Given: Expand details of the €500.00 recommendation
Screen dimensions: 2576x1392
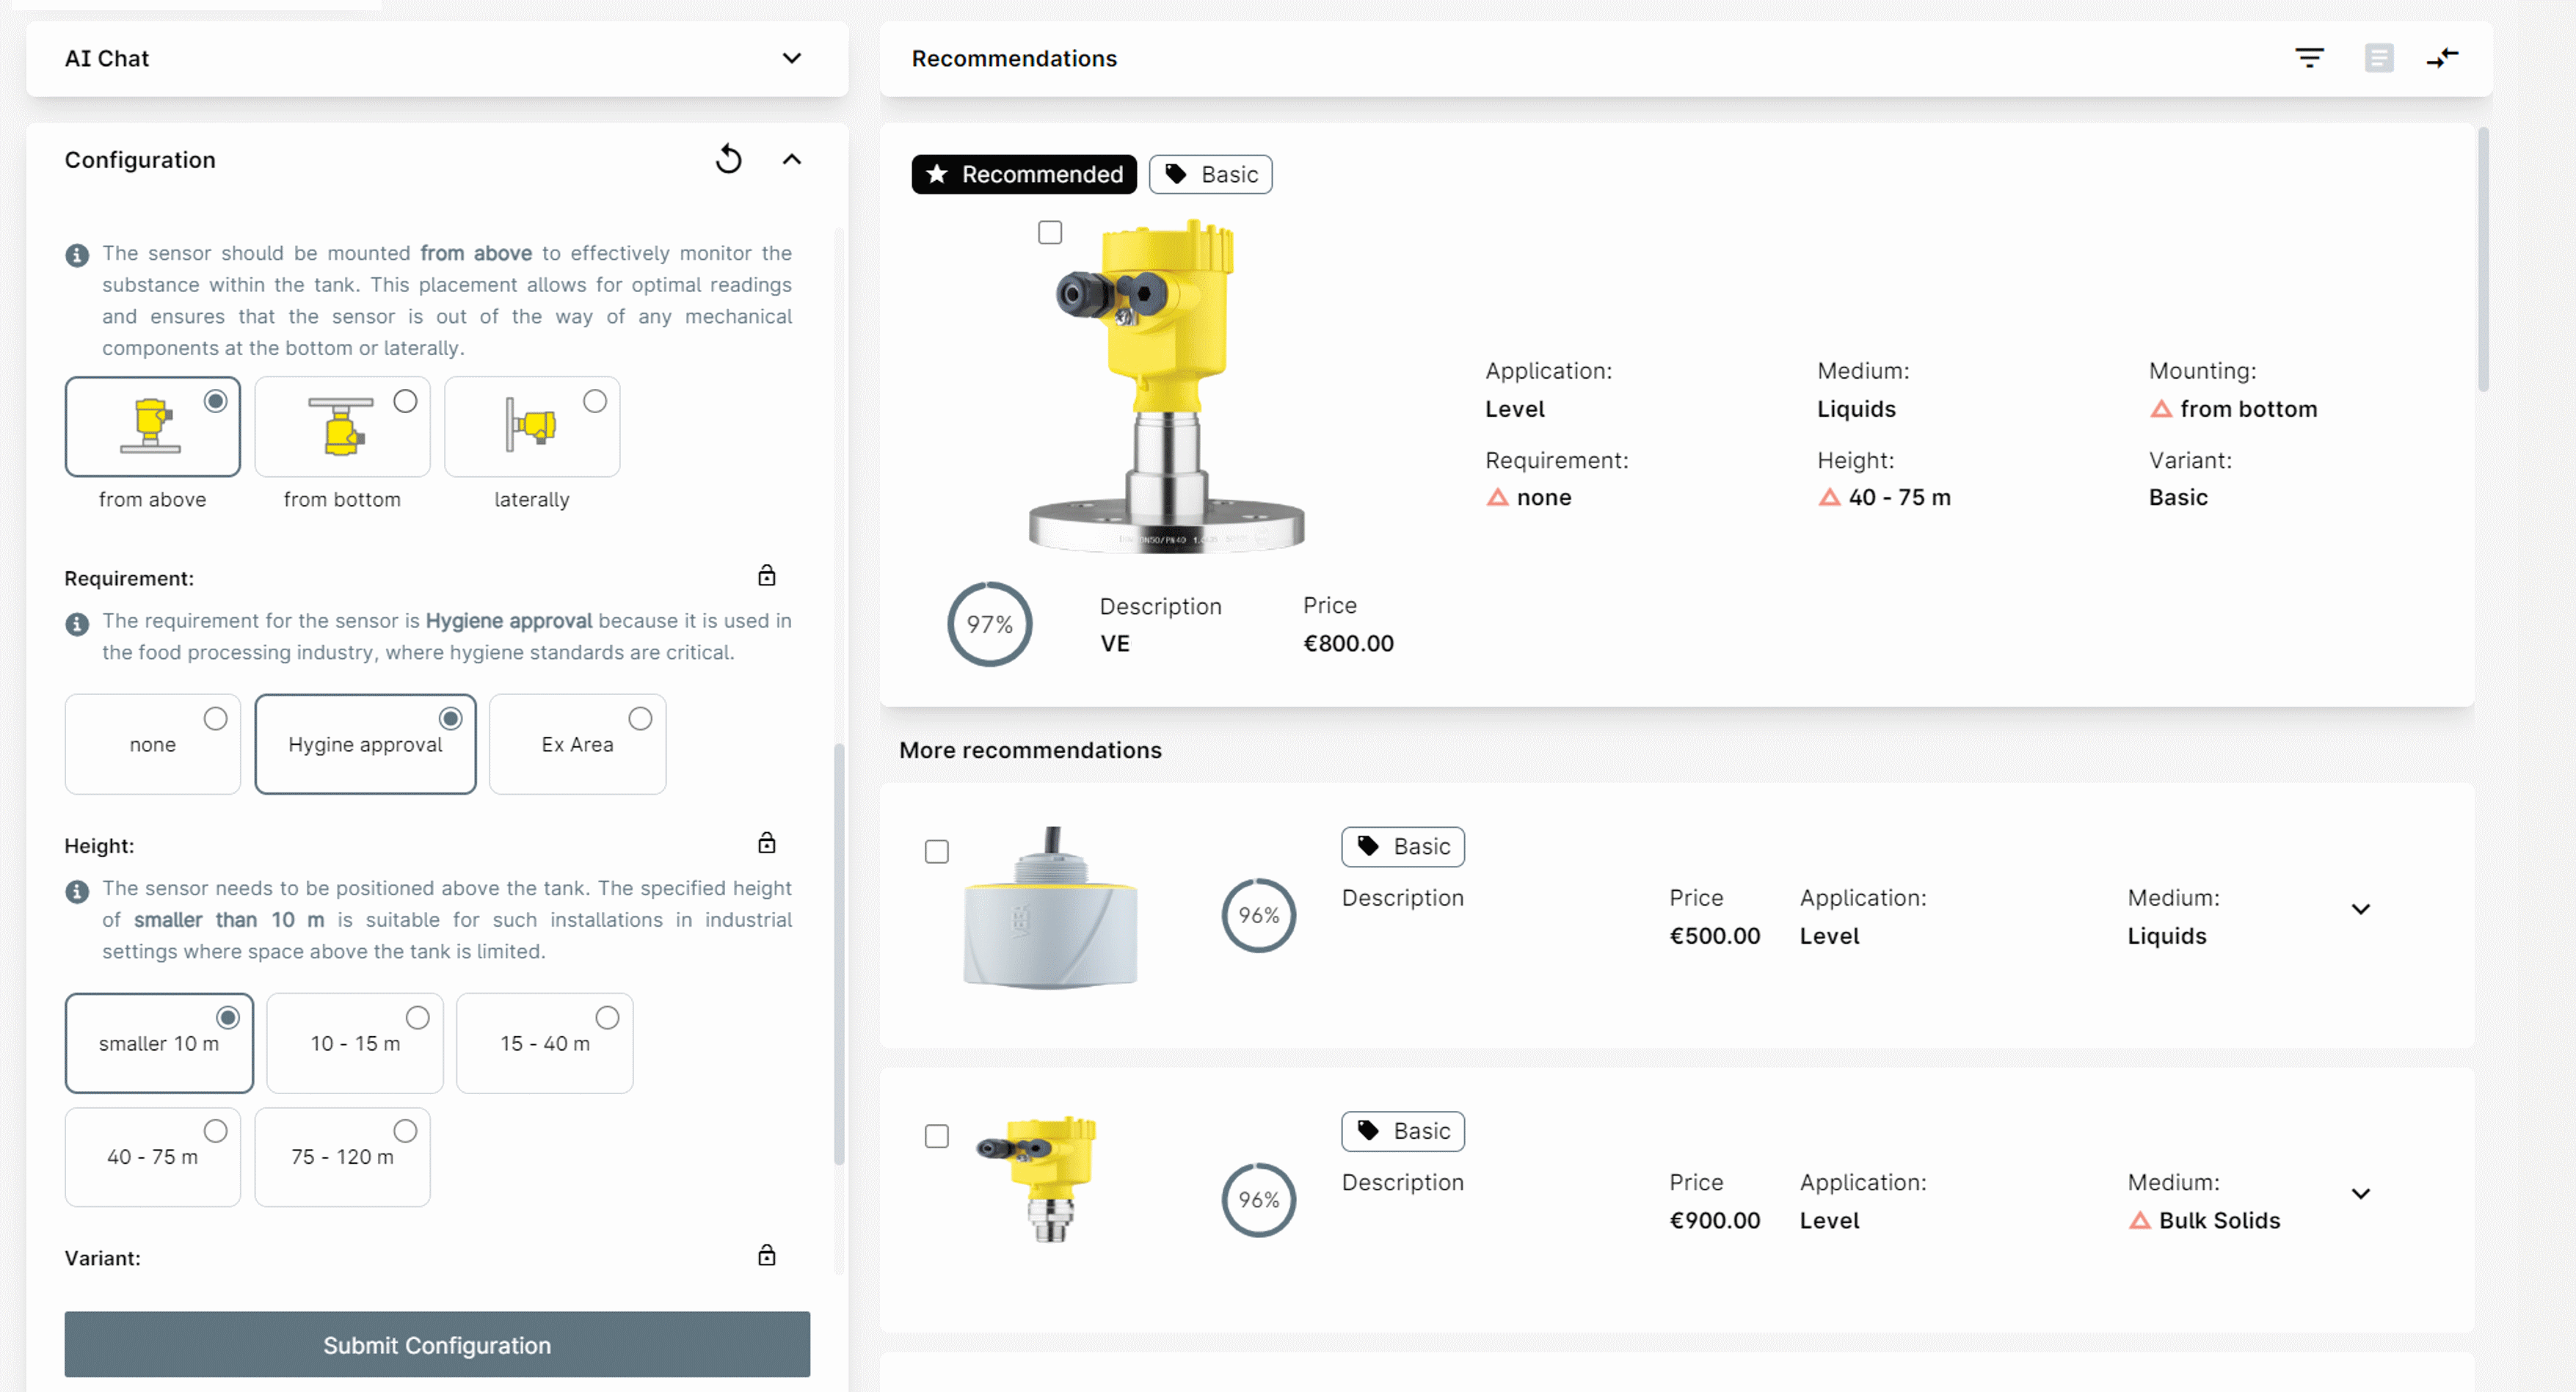Looking at the screenshot, I should point(2360,909).
